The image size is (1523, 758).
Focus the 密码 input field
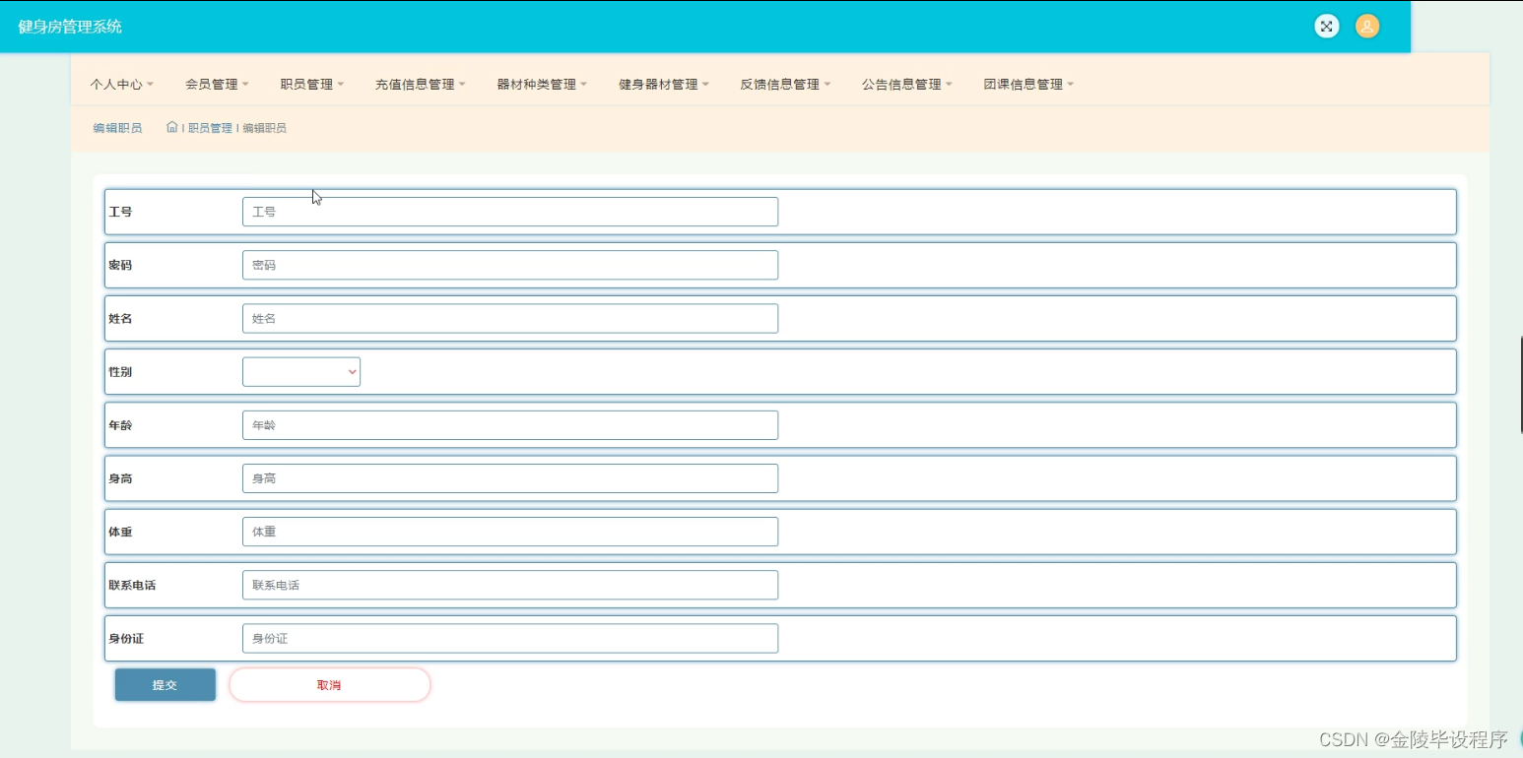click(x=510, y=265)
